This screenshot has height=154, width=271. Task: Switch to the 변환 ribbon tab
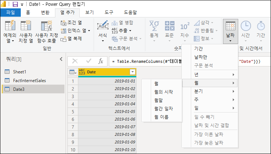tap(45, 12)
